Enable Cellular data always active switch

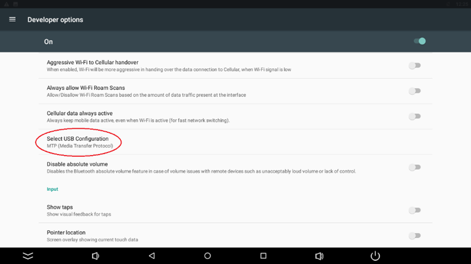coord(414,117)
